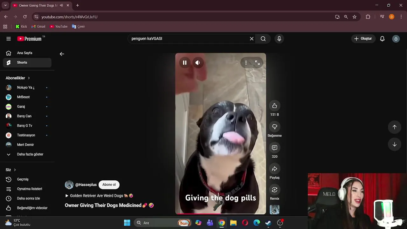Viewport: 407px width, 229px height.
Task: Click the browser address bar URL
Action: [x=69, y=17]
